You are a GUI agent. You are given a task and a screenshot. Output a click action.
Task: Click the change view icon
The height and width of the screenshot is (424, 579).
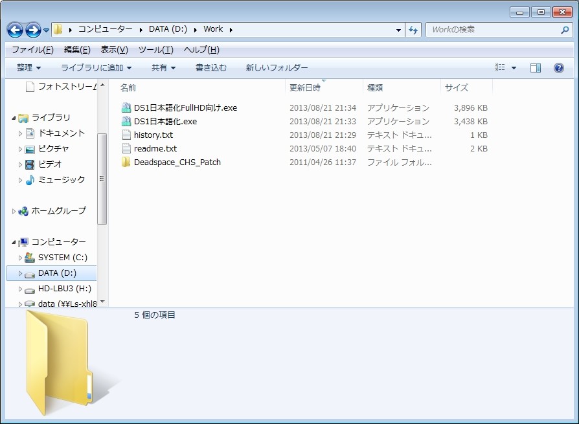499,67
